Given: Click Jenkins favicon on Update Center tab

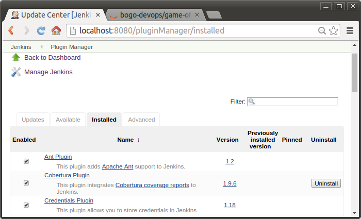Looking at the screenshot, I should coord(15,15).
